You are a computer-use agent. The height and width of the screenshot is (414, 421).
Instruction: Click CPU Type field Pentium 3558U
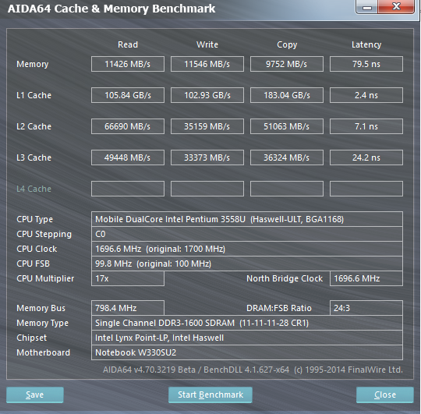[x=247, y=219]
